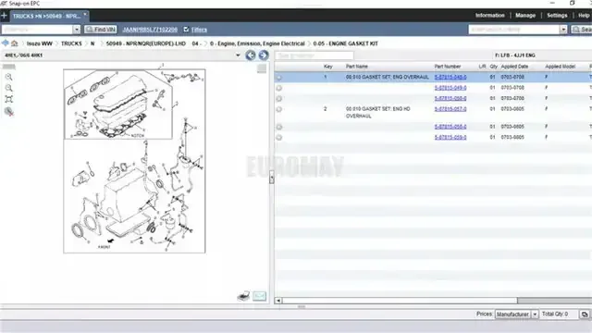Select radio button for part 5-87815-049-0
The height and width of the screenshot is (333, 592).
(279, 88)
